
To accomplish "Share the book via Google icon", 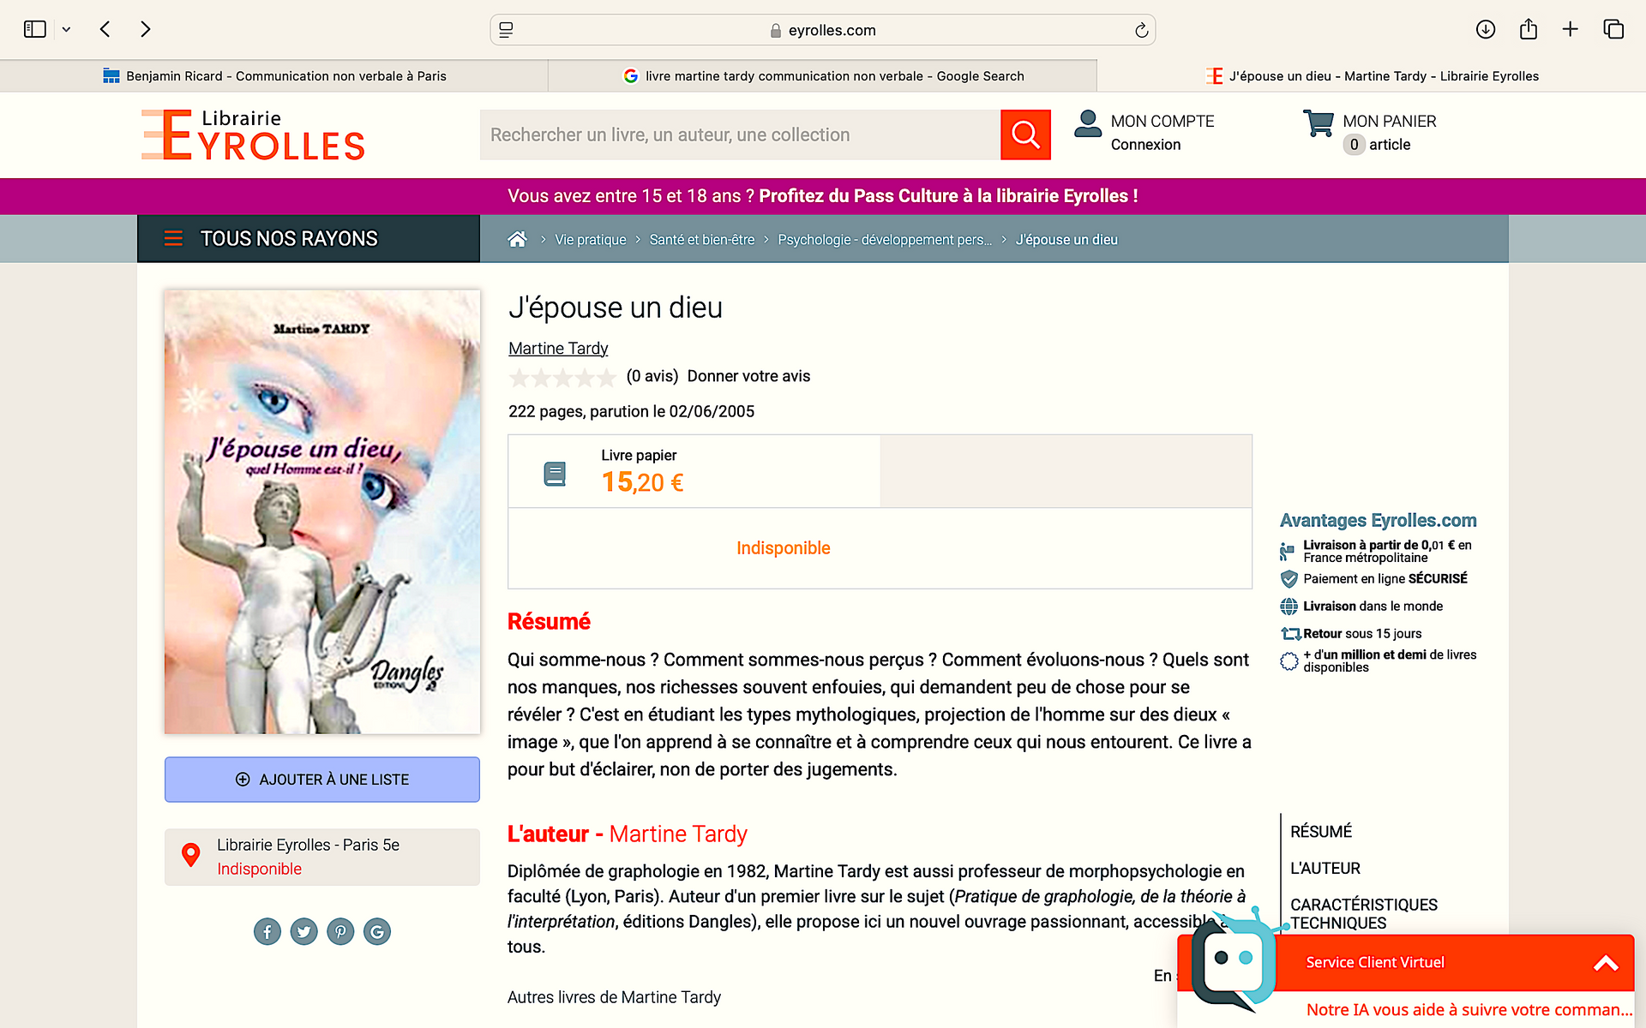I will coord(377,931).
